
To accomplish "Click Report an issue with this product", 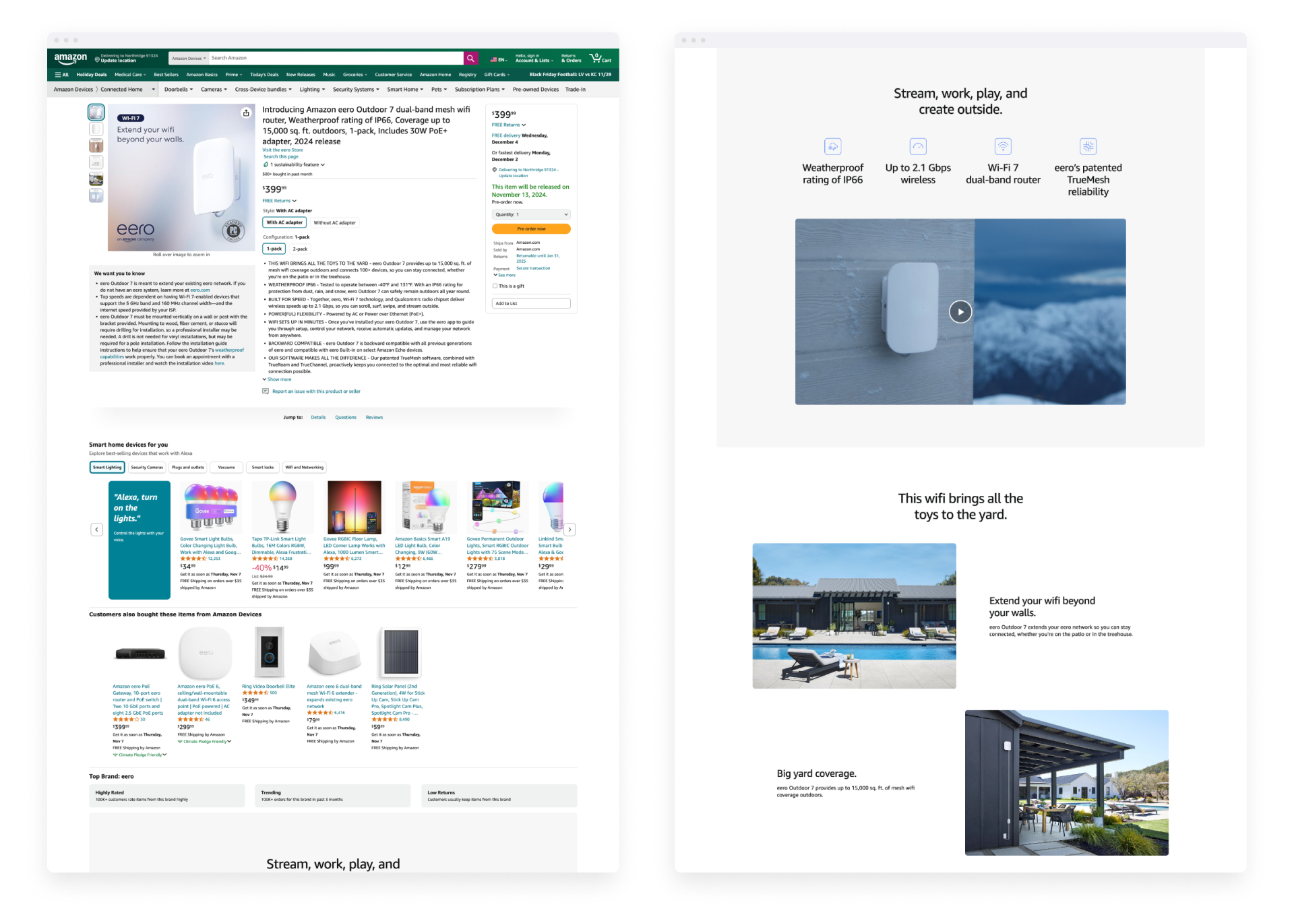I will click(x=316, y=391).
